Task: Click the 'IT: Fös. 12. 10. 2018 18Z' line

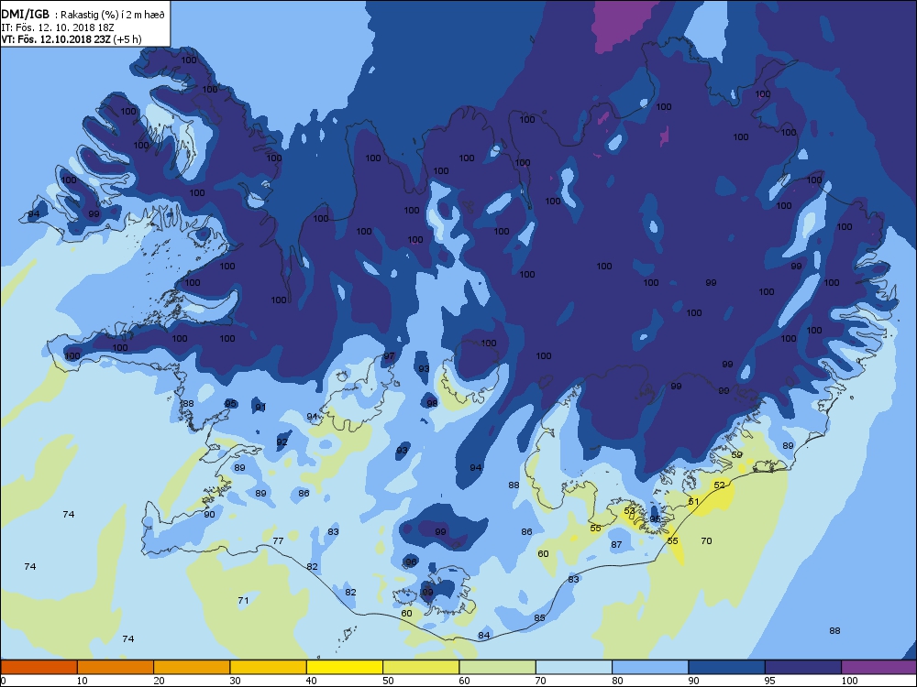Action: [57, 27]
